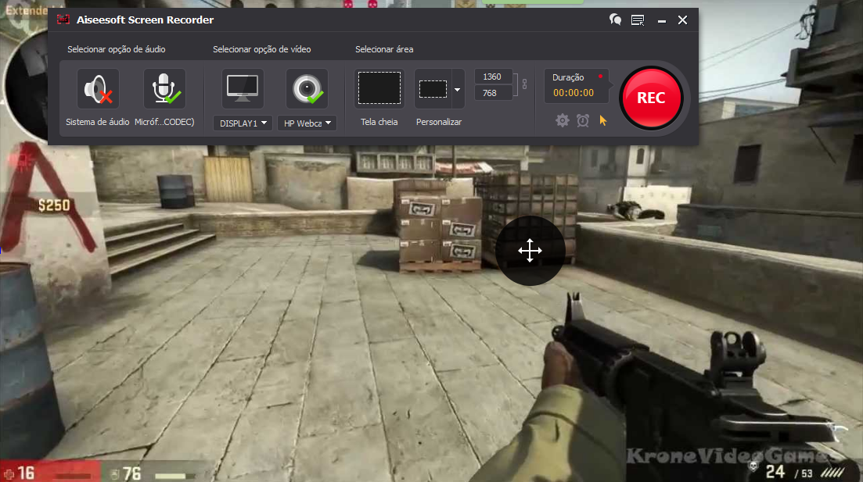This screenshot has width=863, height=482.
Task: Minimize the Aiseesoft Screen Recorder window
Action: 662,21
